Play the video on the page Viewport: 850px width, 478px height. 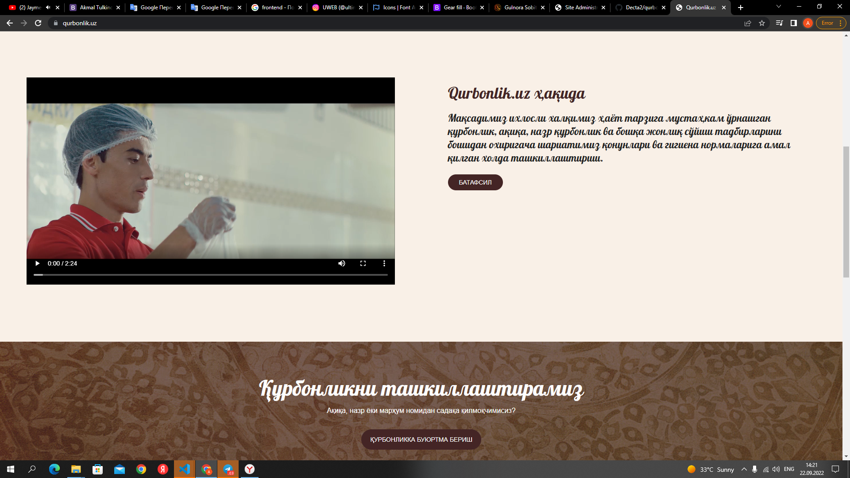click(38, 263)
